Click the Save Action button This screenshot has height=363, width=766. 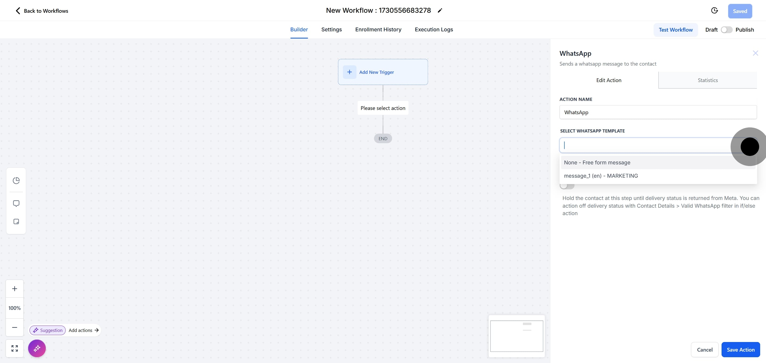pyautogui.click(x=740, y=350)
